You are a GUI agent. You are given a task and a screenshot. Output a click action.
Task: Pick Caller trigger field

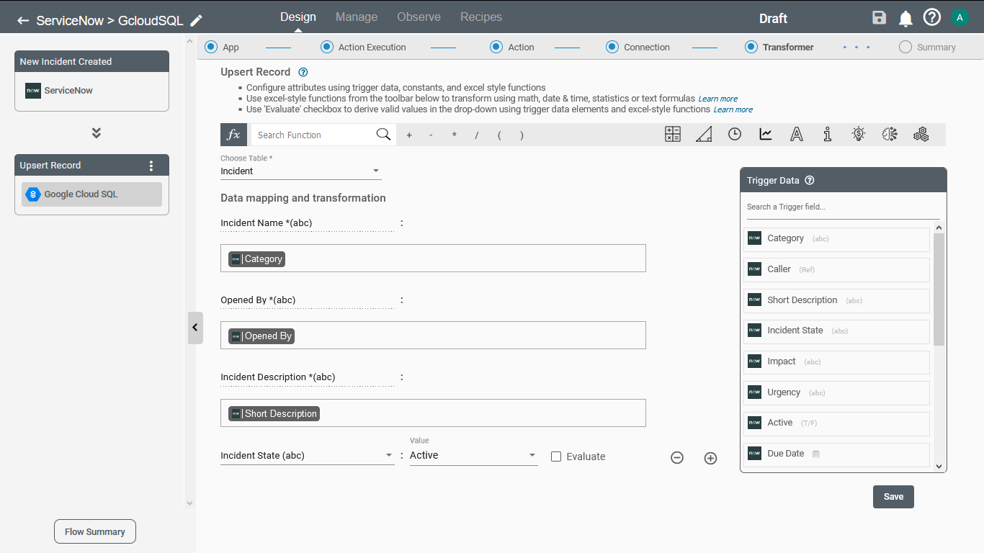click(x=836, y=269)
